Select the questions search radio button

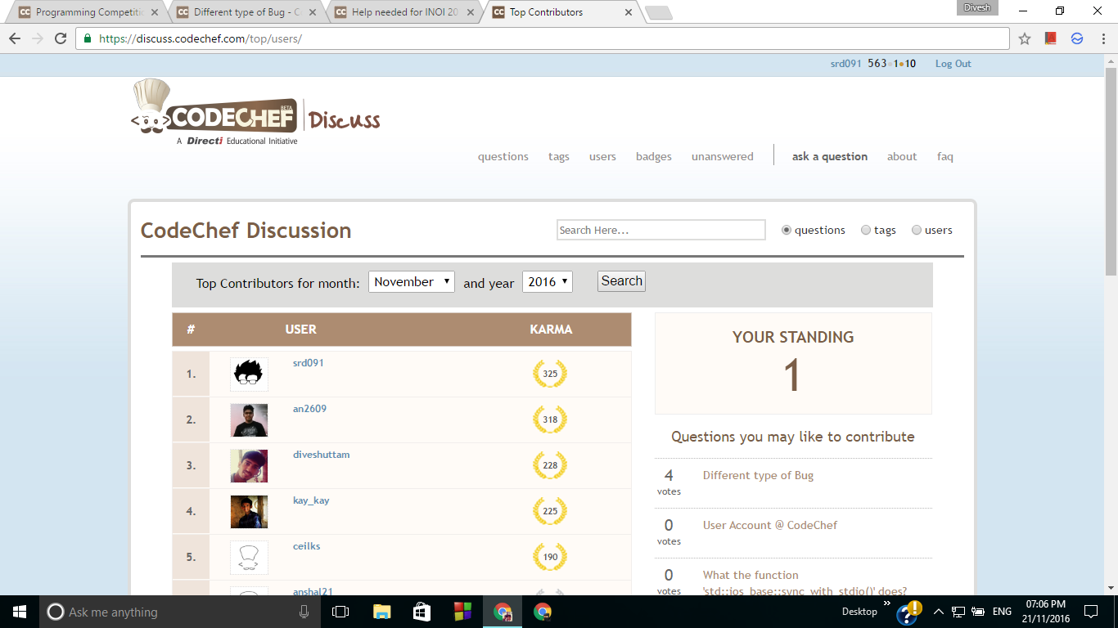(787, 231)
